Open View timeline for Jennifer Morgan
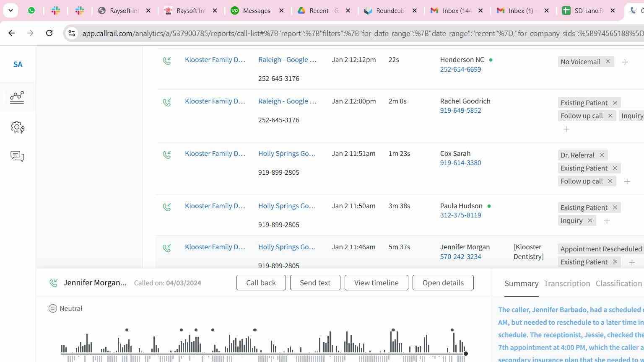 click(376, 283)
